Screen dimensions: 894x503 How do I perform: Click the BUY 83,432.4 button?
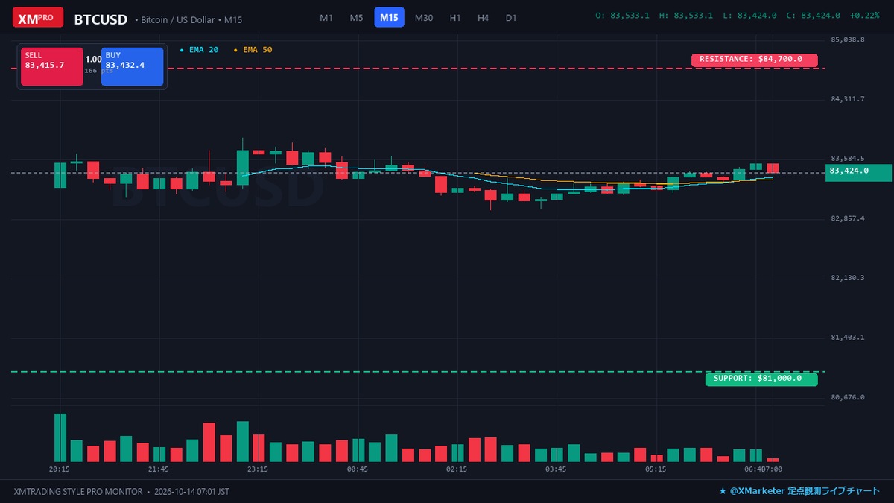point(132,66)
